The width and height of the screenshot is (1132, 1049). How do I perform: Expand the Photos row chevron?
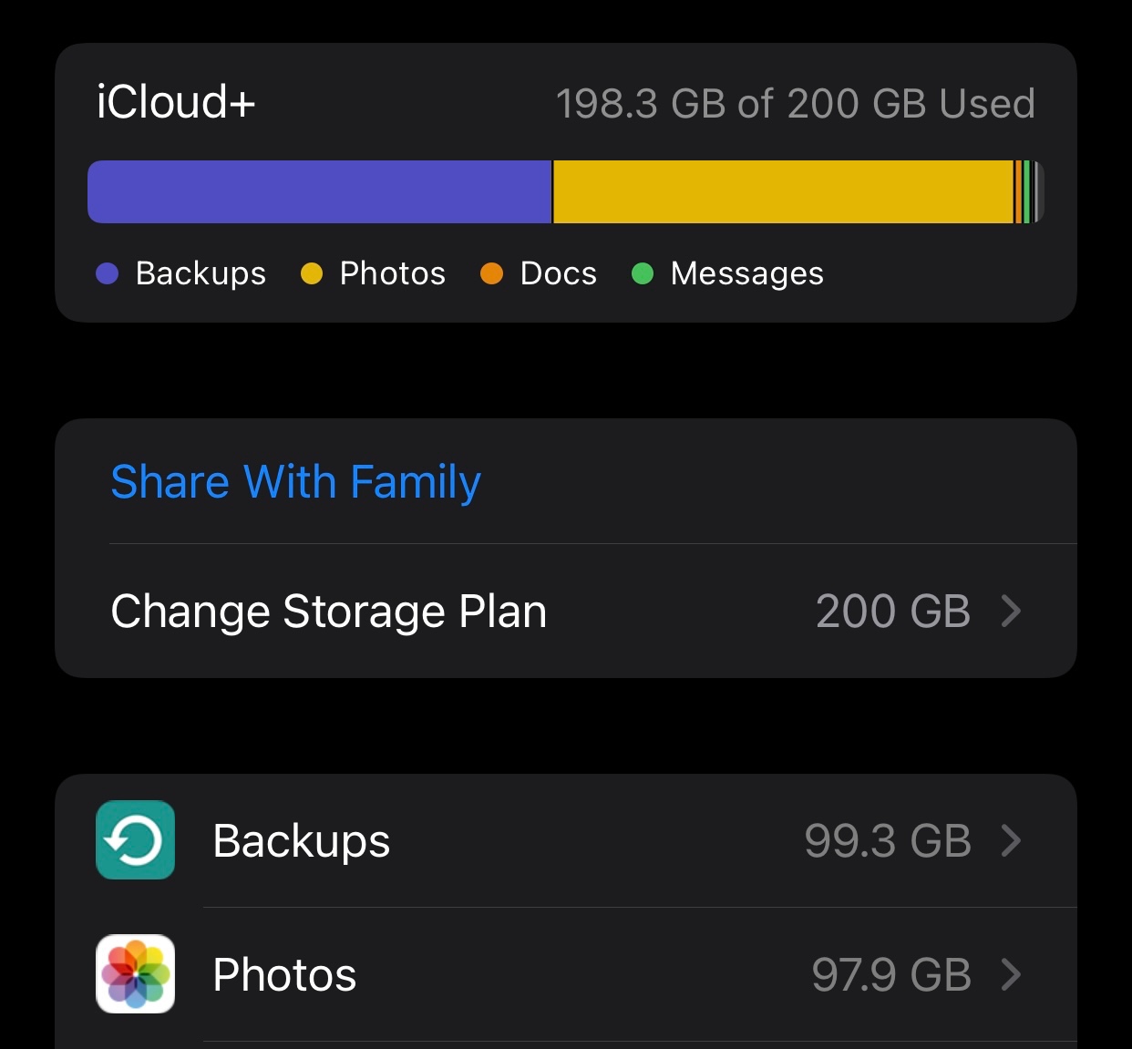tap(1011, 974)
